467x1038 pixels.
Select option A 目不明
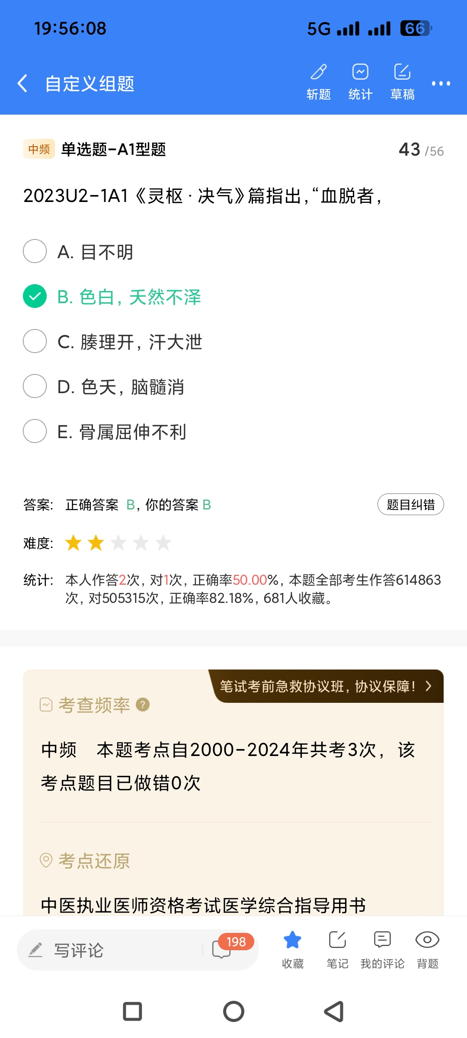pyautogui.click(x=35, y=251)
